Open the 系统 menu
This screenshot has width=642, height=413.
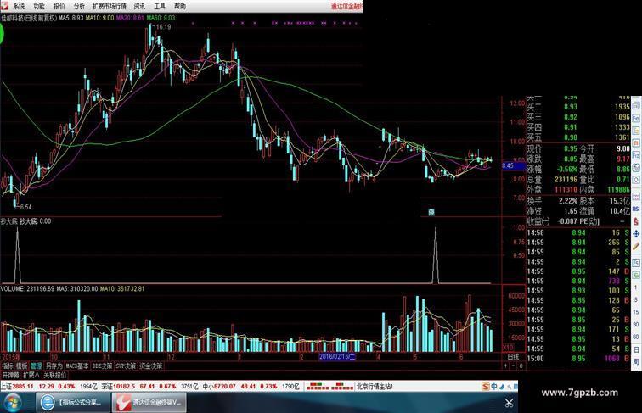point(19,6)
